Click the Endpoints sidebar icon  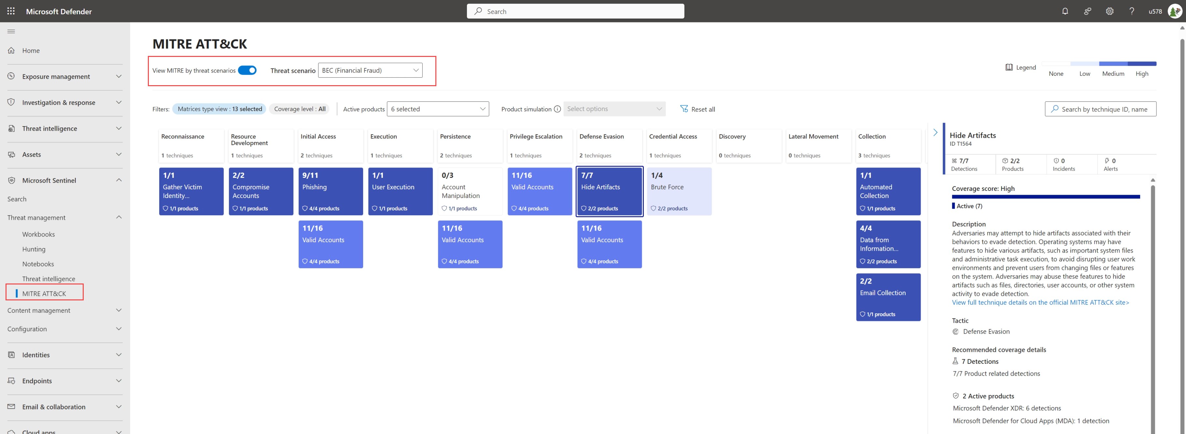coord(11,380)
